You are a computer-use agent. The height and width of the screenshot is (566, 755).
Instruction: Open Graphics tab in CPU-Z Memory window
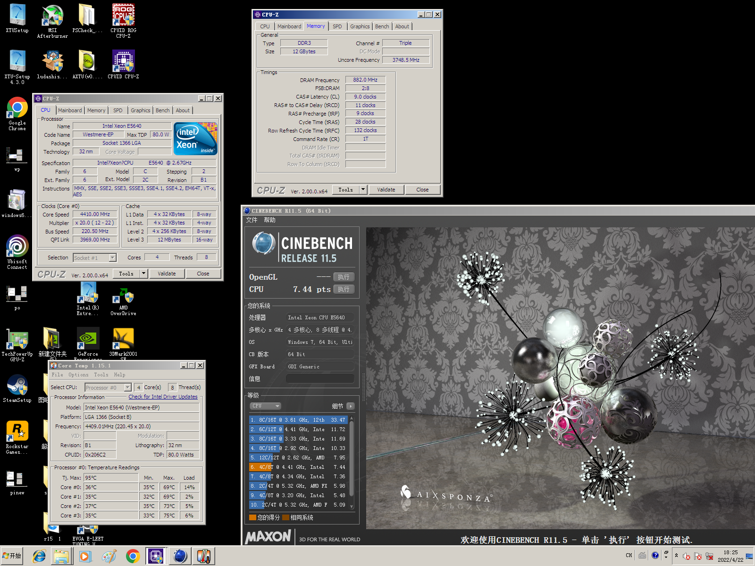point(360,26)
